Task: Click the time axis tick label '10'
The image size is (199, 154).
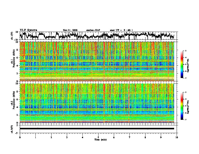Action: pyautogui.click(x=177, y=137)
